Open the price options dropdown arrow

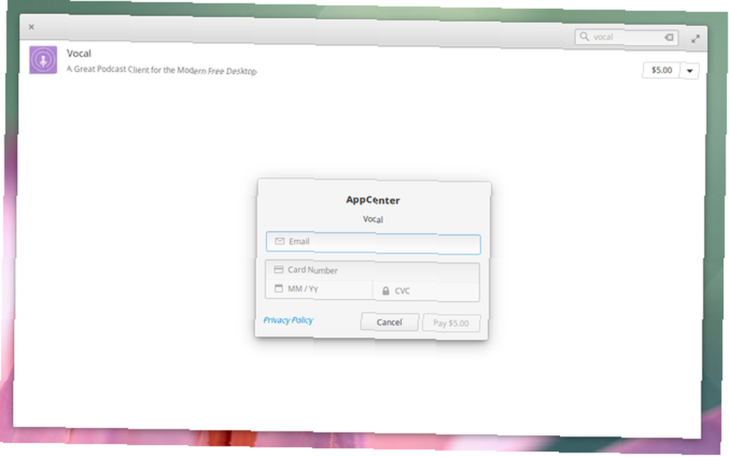pyautogui.click(x=690, y=71)
